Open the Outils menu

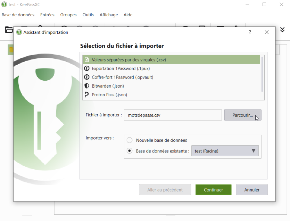(x=88, y=15)
